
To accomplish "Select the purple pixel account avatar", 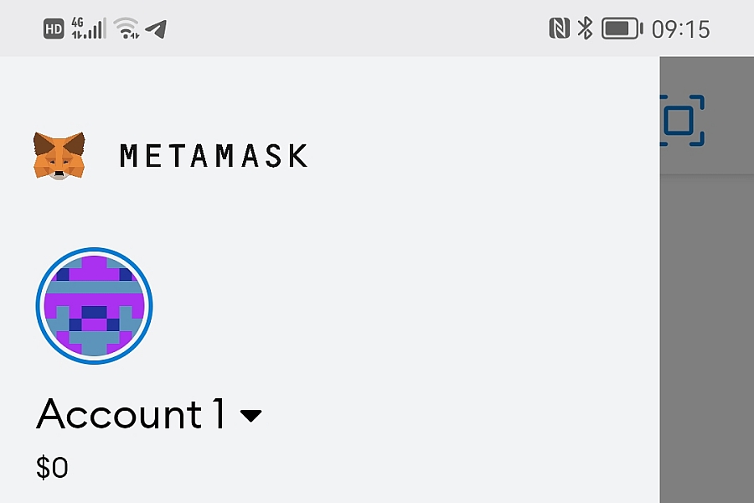I will 94,306.
